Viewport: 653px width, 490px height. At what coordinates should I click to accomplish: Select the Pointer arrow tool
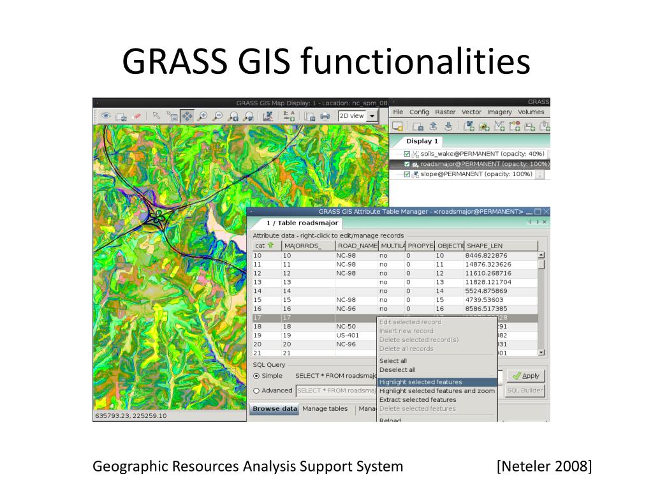click(156, 116)
